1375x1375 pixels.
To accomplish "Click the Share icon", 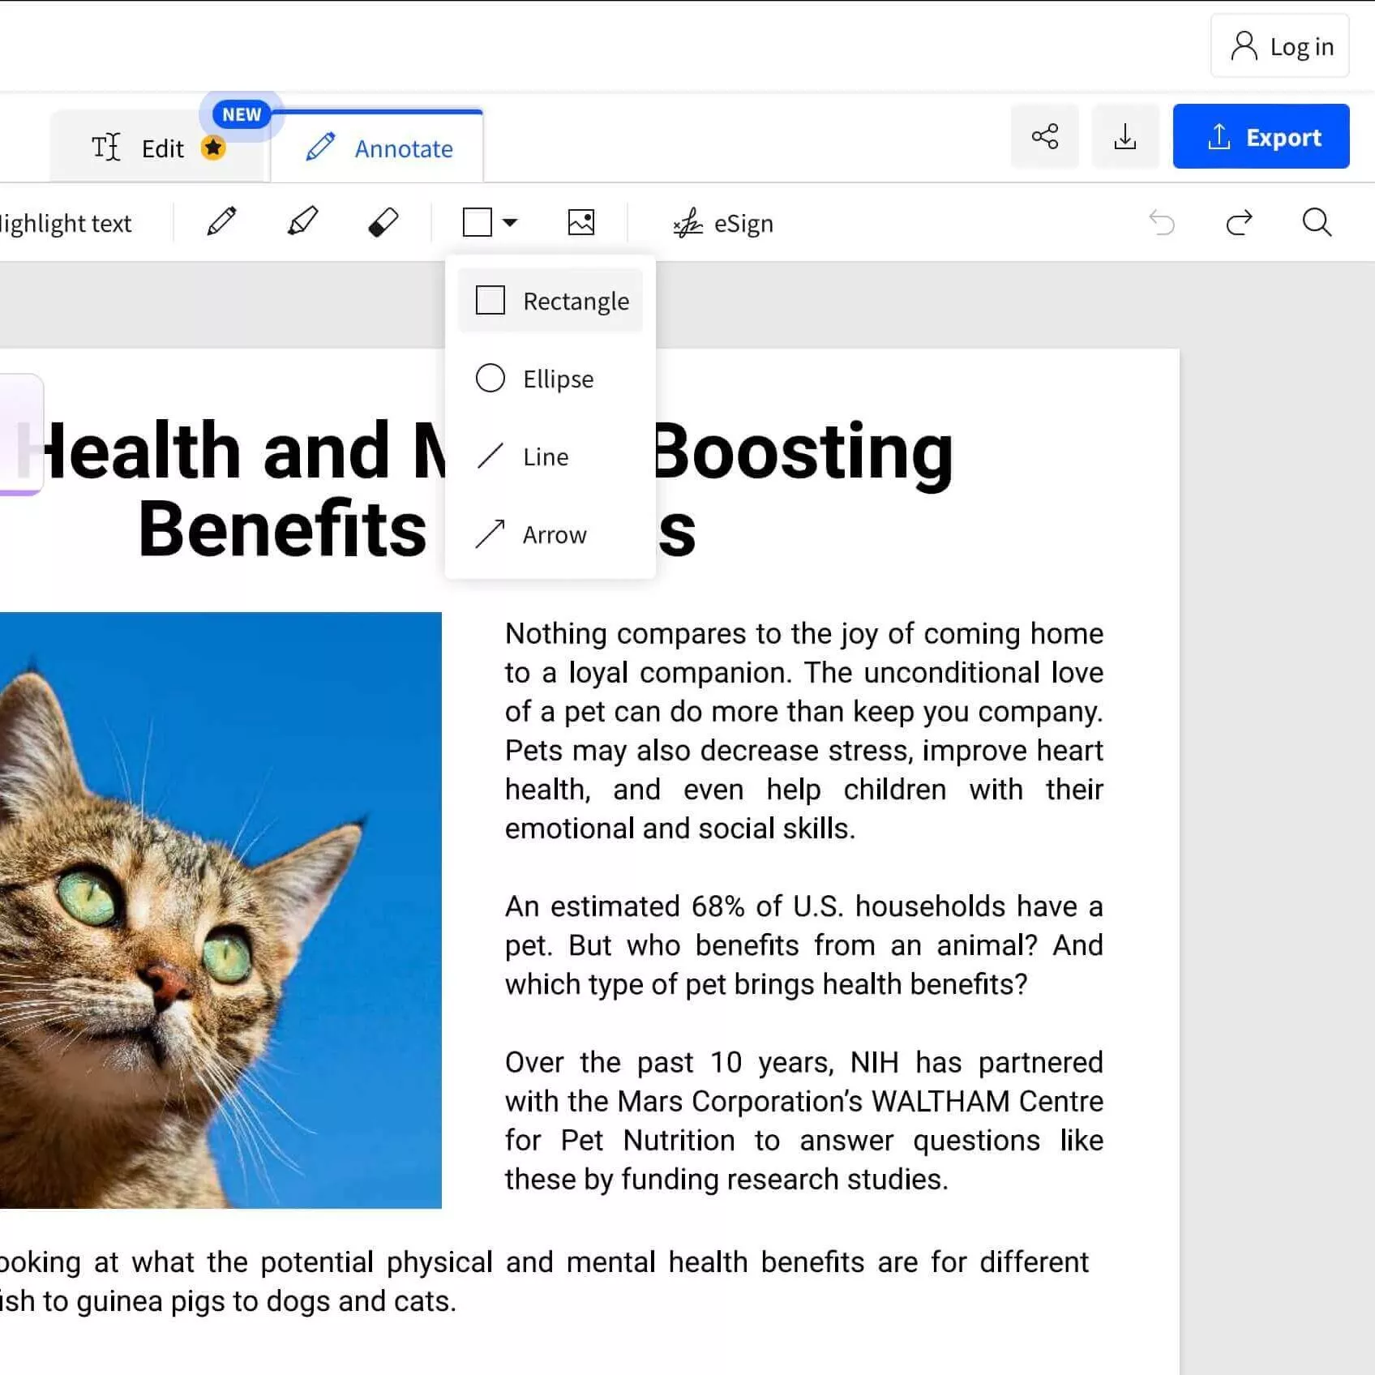I will [1044, 137].
